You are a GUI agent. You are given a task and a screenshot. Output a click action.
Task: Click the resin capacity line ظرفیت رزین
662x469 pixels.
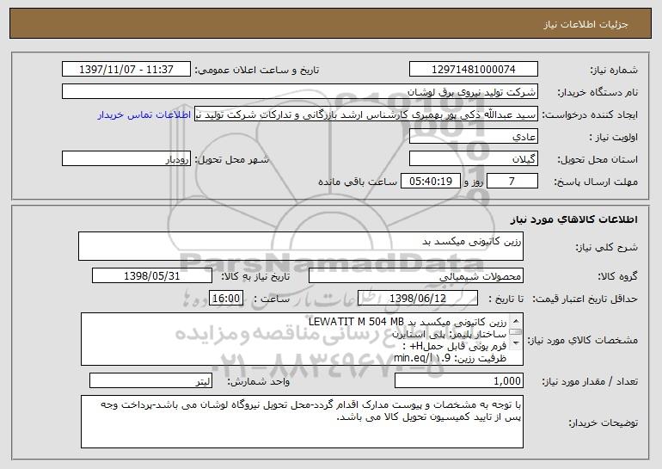450,358
